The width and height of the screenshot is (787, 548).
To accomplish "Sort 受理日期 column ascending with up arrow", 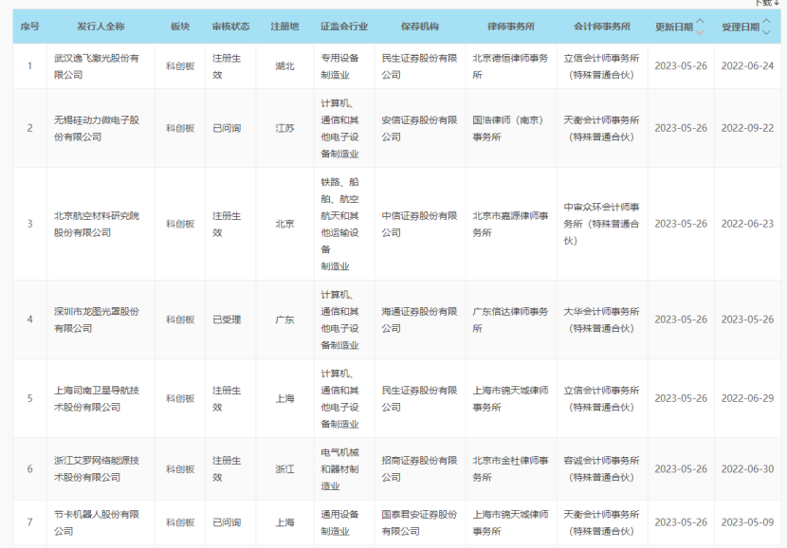I will [767, 22].
